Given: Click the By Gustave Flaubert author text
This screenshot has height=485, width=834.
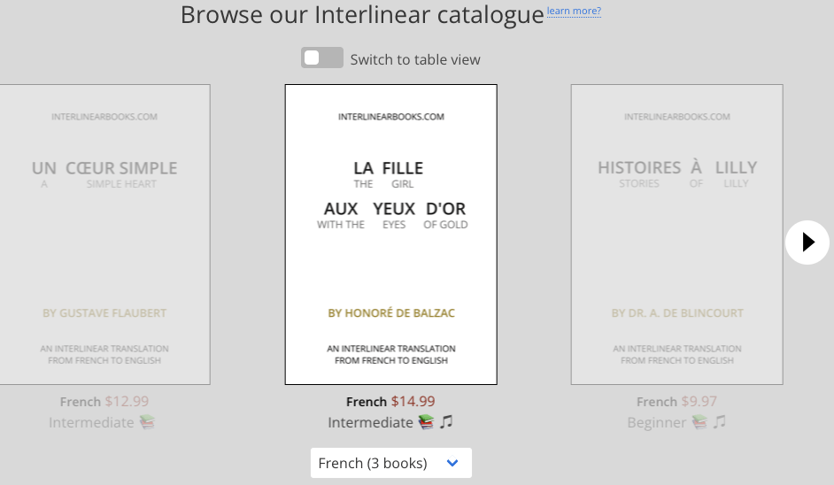Looking at the screenshot, I should pos(104,313).
